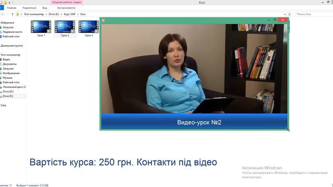Open Недавние места in the sidebar
Viewport: 333px width, 187px height.
click(x=12, y=32)
